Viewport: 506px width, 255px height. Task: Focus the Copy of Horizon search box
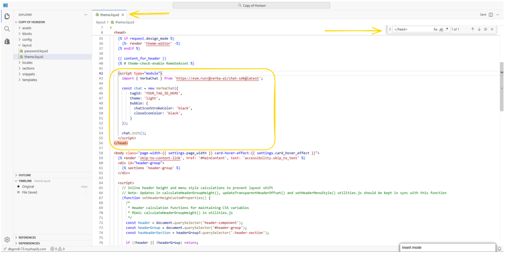[251, 5]
